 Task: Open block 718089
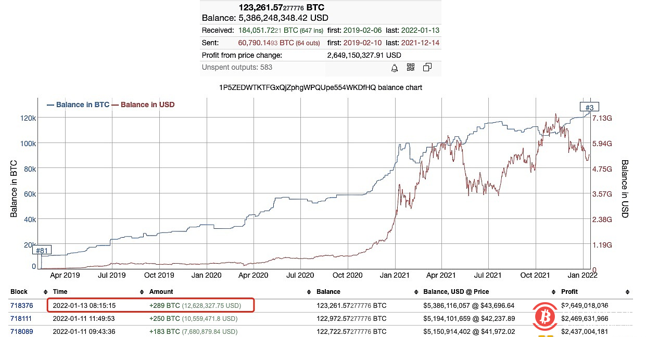[x=21, y=331]
